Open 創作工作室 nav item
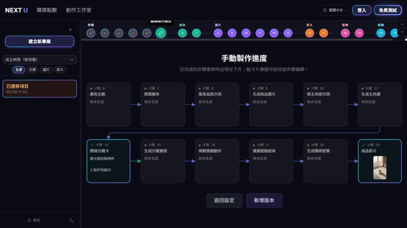The image size is (407, 228). 79,10
